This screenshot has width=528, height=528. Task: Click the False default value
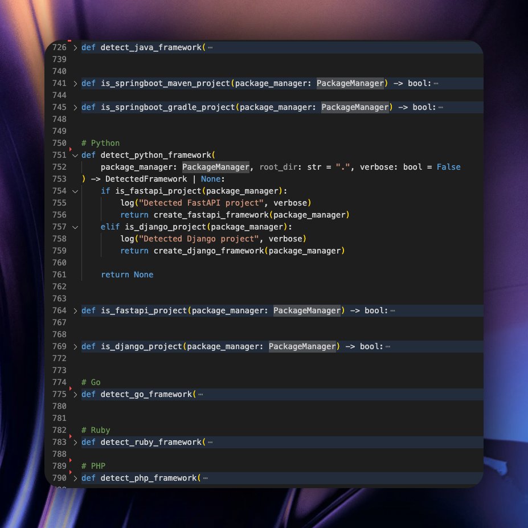pyautogui.click(x=448, y=167)
